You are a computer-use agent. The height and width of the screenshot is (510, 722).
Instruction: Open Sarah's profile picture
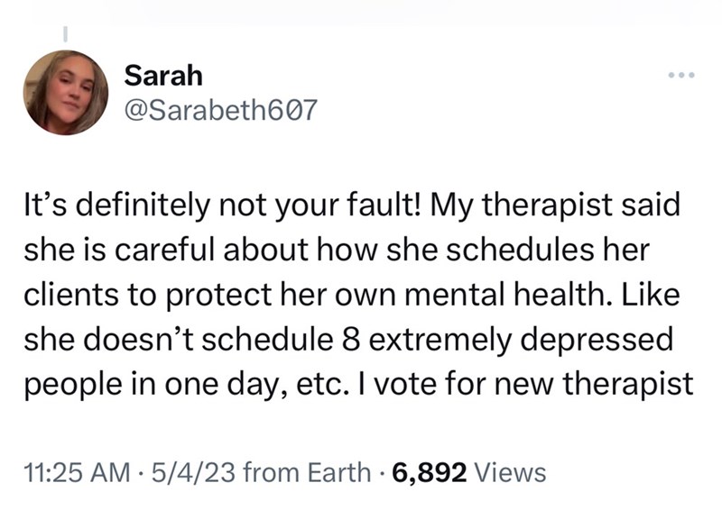[66, 93]
